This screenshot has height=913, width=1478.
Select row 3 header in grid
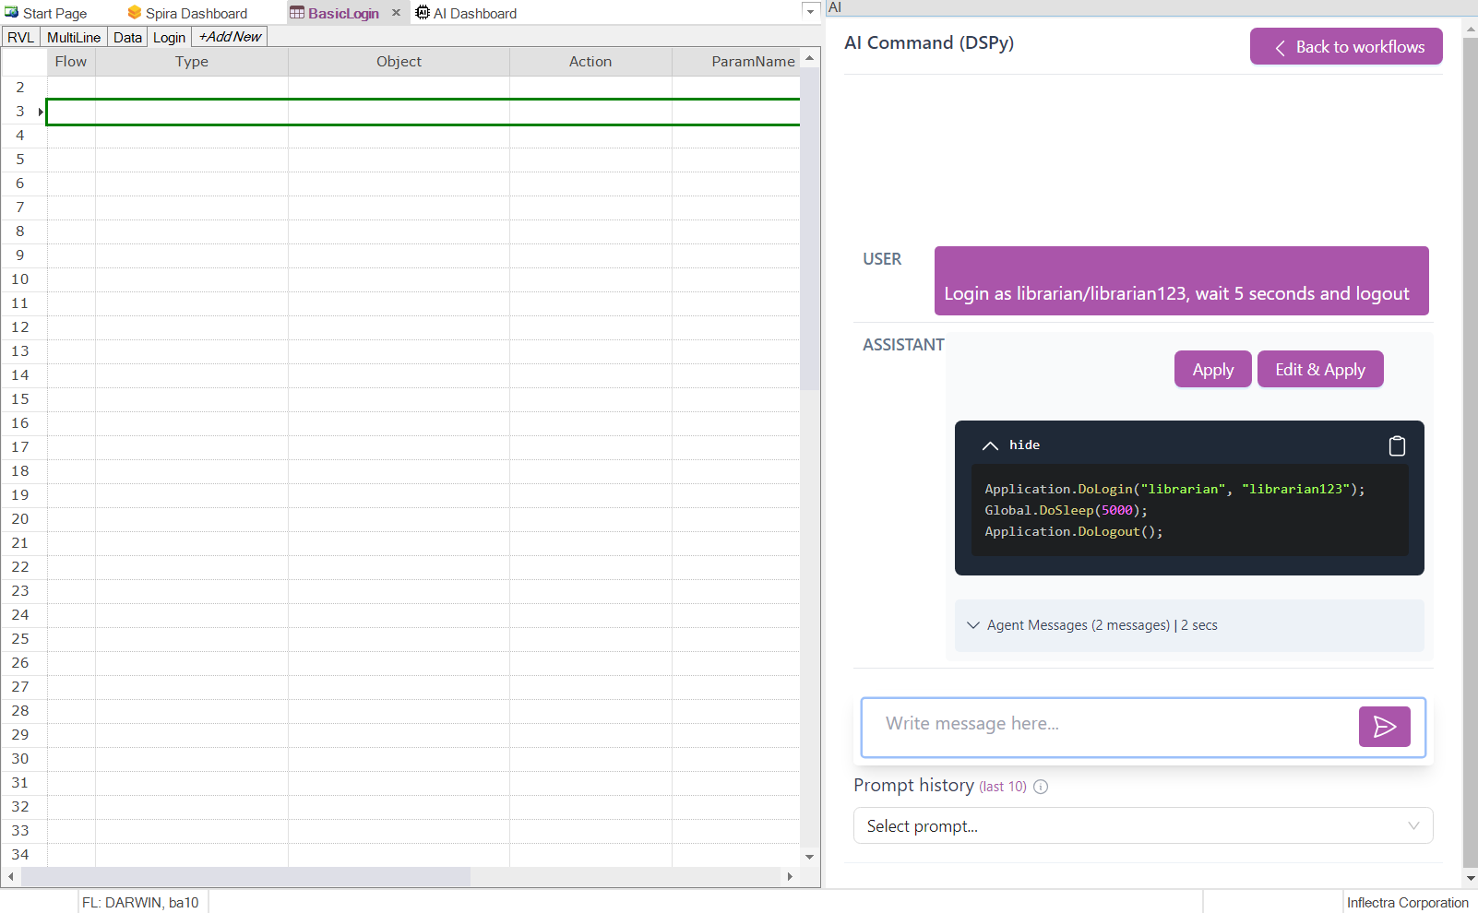20,112
